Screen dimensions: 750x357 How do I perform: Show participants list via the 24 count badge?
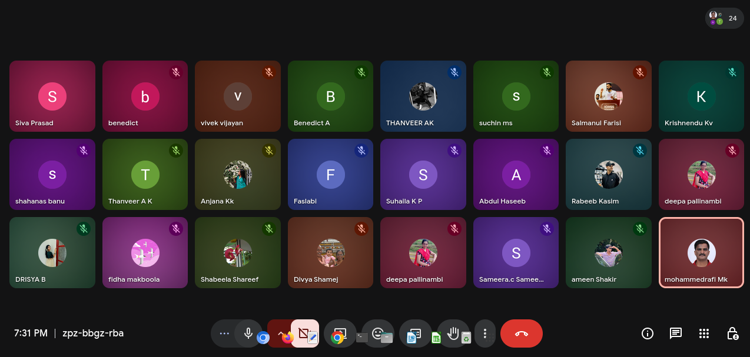(x=724, y=18)
